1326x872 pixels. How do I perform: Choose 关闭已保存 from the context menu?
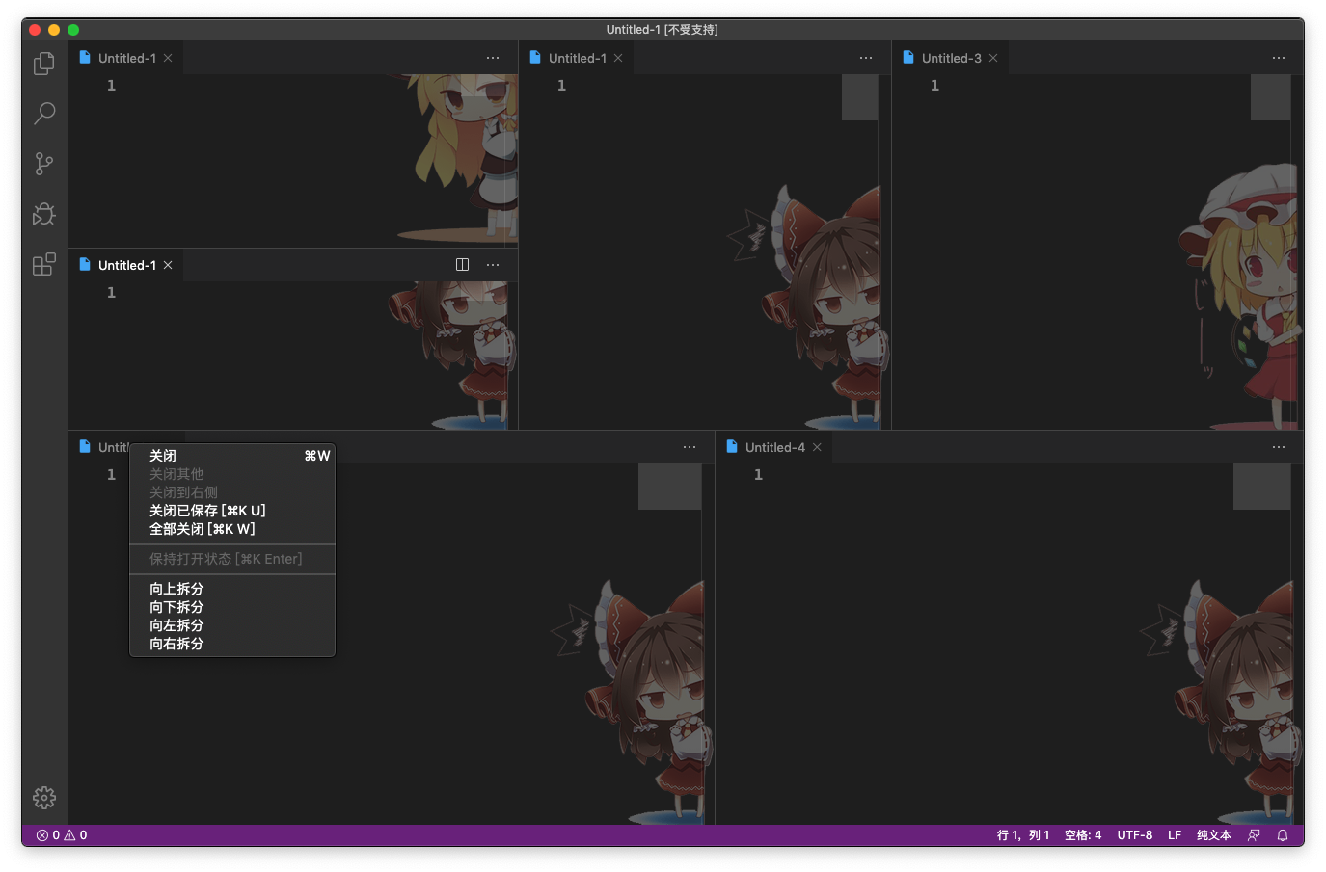point(232,511)
